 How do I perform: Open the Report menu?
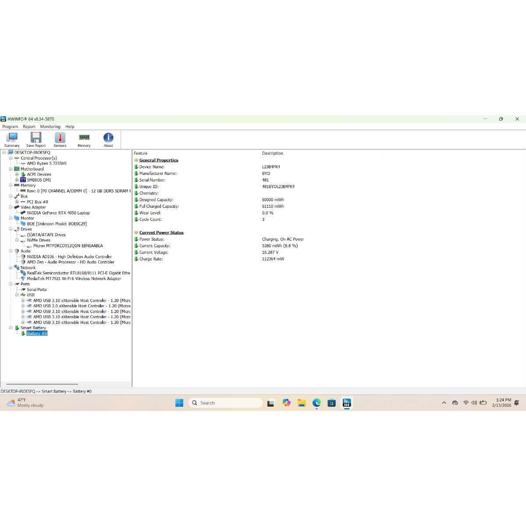tap(29, 127)
